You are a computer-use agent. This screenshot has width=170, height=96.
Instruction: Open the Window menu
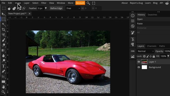pyautogui.click(x=61, y=3)
